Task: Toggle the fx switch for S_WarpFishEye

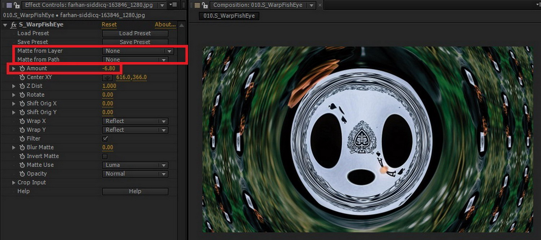Action: (x=13, y=25)
